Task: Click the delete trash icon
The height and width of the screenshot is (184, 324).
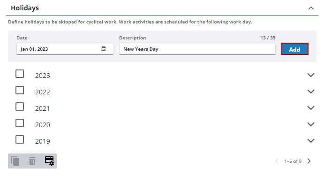Action: pyautogui.click(x=32, y=161)
